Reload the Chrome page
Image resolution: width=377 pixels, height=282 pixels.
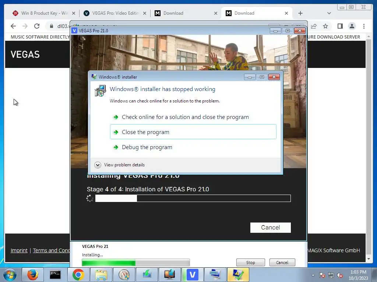[37, 26]
